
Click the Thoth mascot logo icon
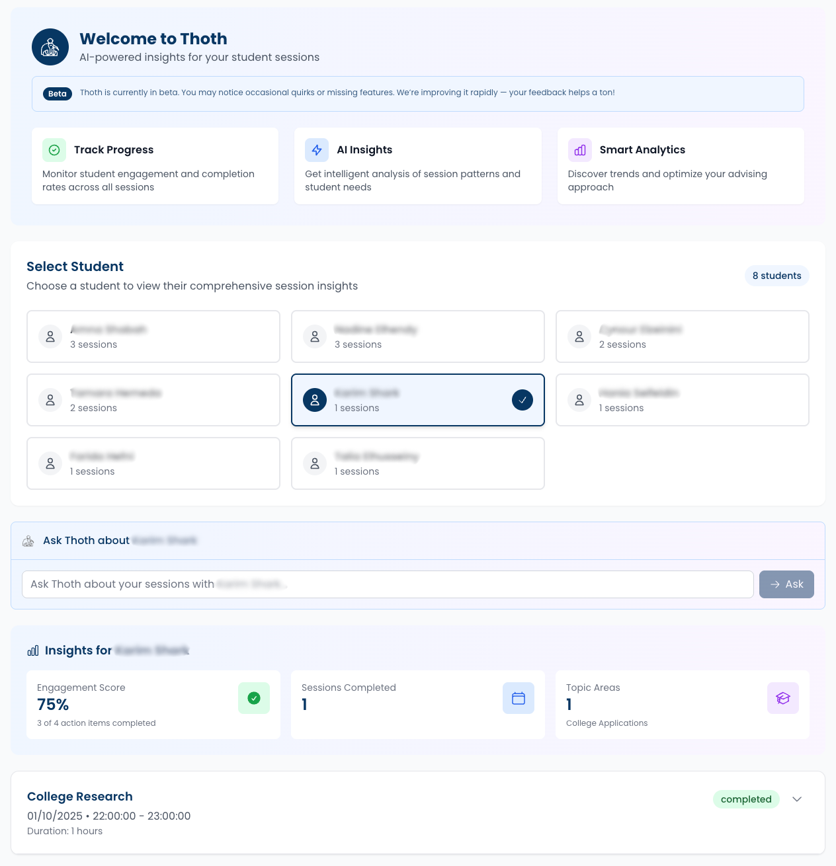click(x=50, y=47)
